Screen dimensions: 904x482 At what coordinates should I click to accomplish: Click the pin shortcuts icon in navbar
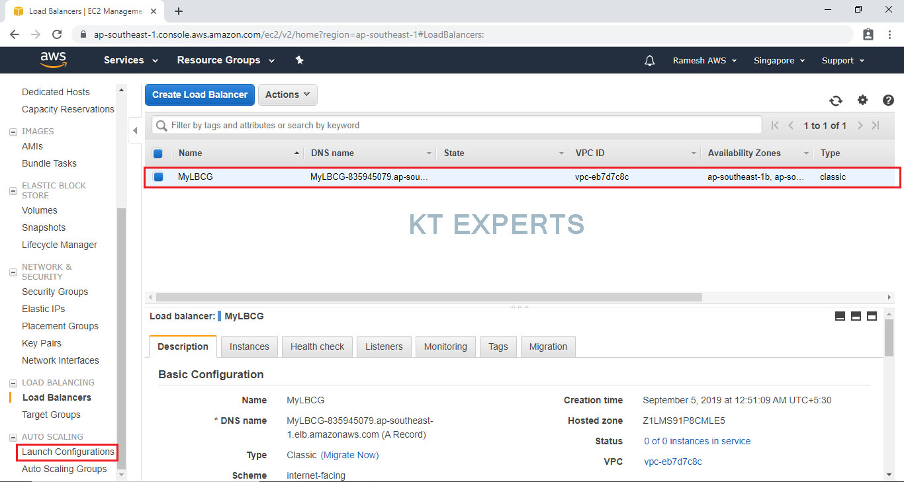tap(299, 60)
